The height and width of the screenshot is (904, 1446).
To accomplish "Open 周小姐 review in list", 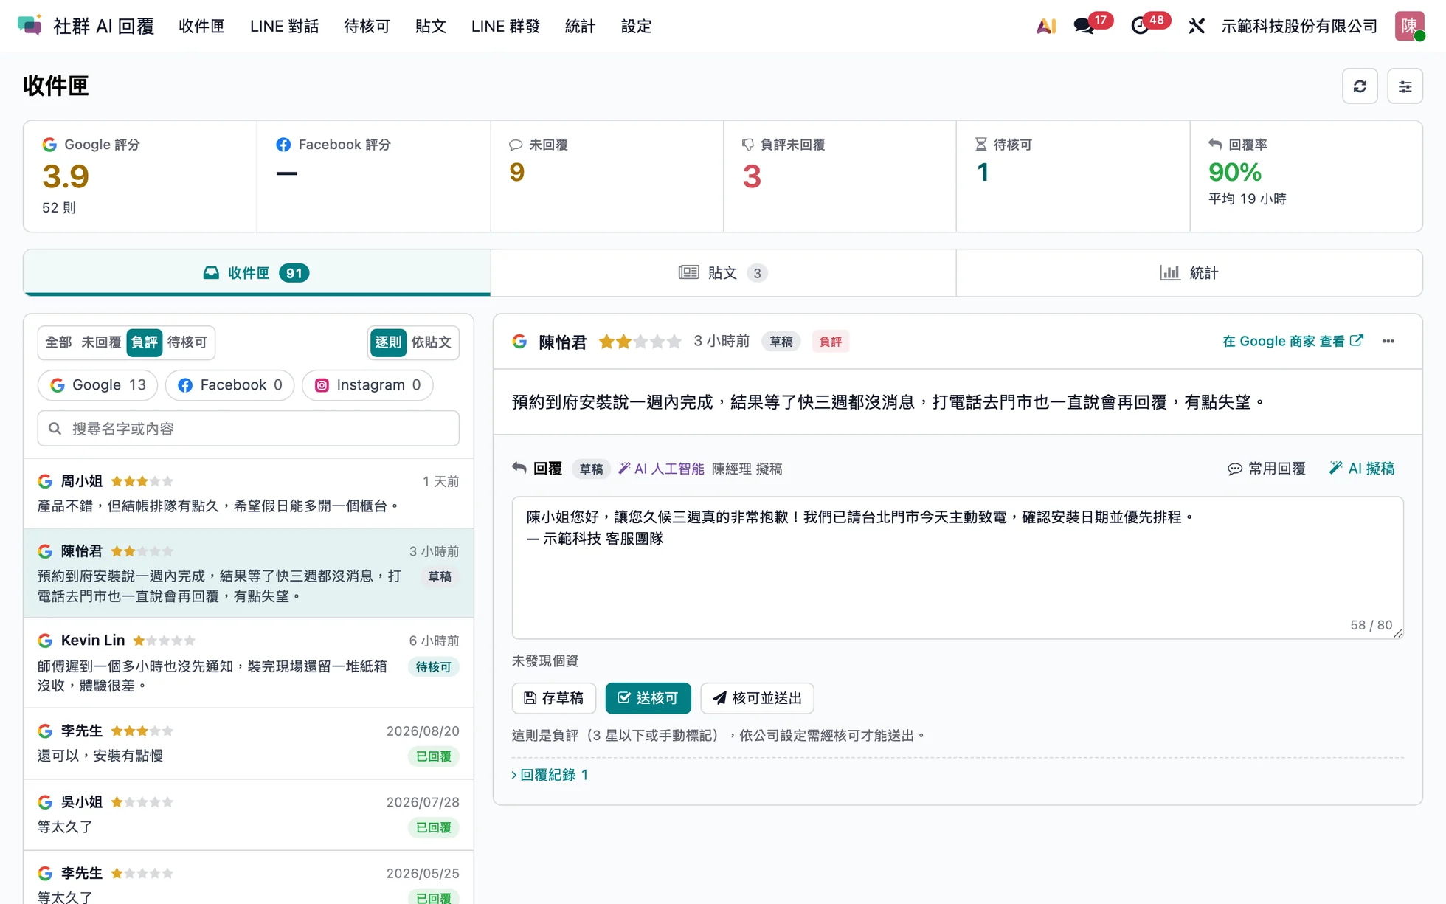I will (x=249, y=494).
